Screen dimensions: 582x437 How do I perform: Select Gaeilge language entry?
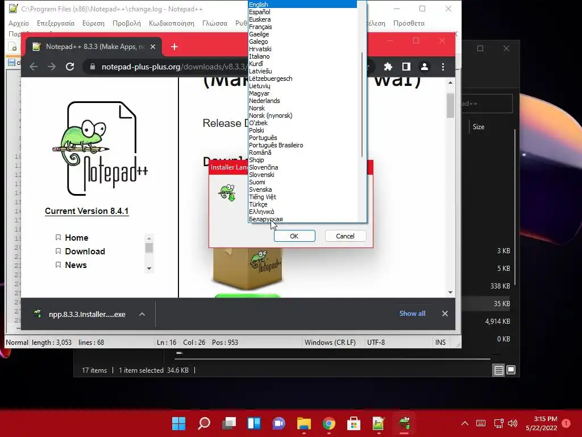[x=302, y=34]
